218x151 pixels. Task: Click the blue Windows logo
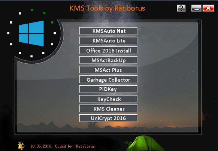[31, 33]
